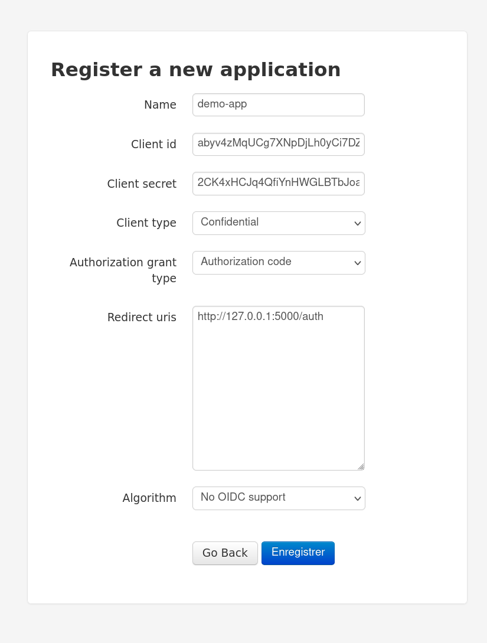Click the Go Back button

(225, 553)
